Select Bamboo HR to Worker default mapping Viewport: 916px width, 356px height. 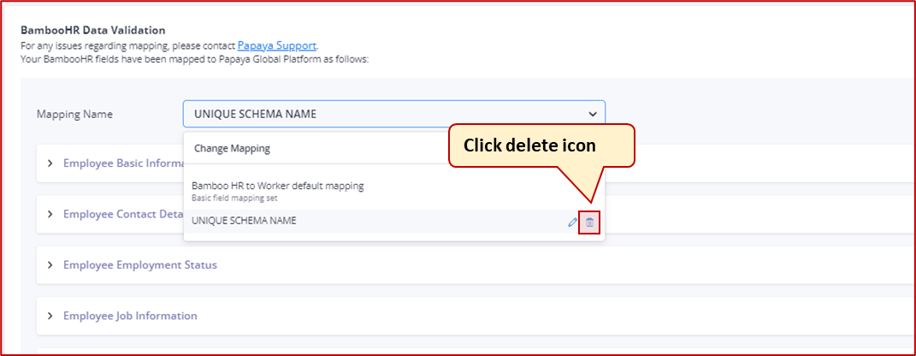pyautogui.click(x=277, y=186)
